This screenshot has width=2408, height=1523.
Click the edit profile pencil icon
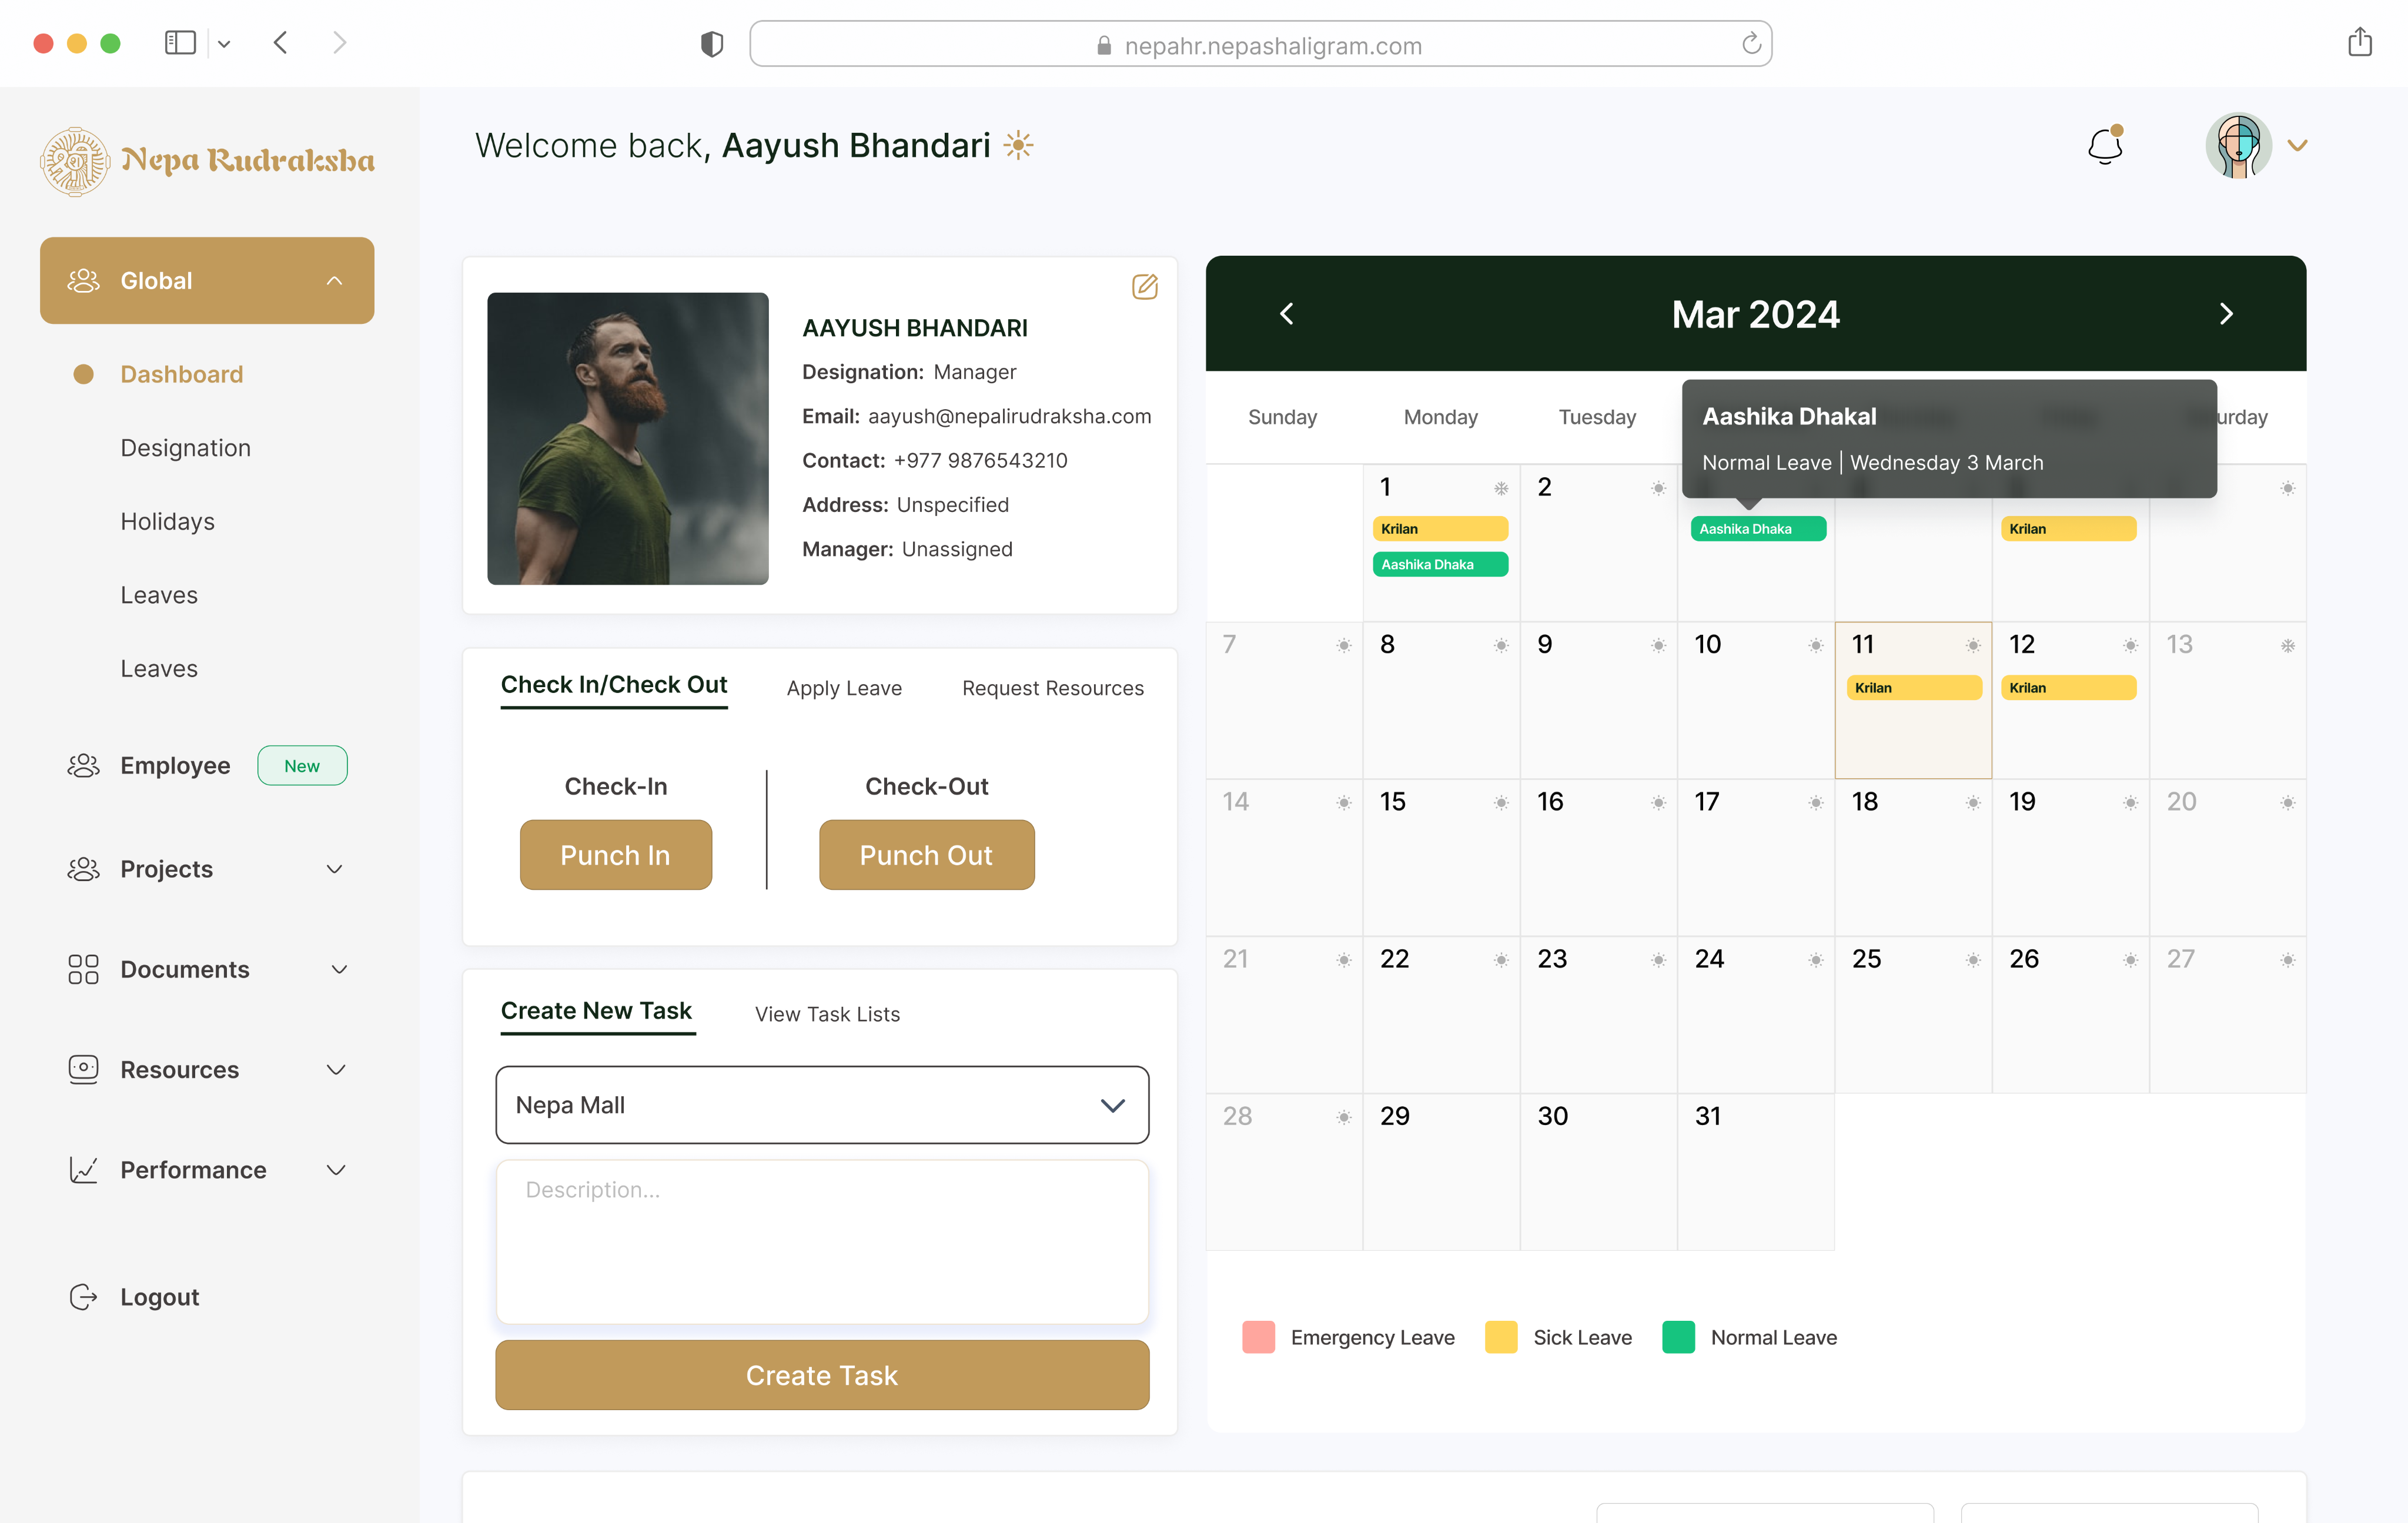tap(1144, 287)
